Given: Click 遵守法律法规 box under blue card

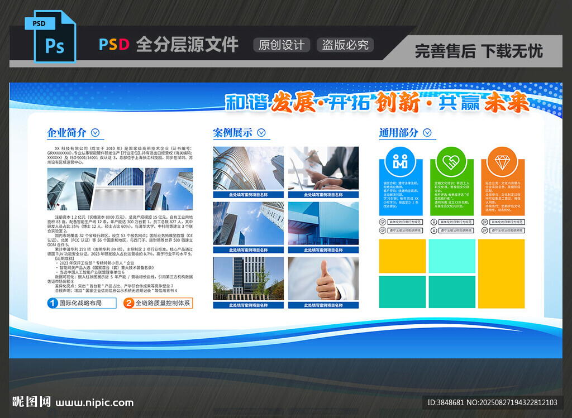Looking at the screenshot, I should (x=405, y=230).
